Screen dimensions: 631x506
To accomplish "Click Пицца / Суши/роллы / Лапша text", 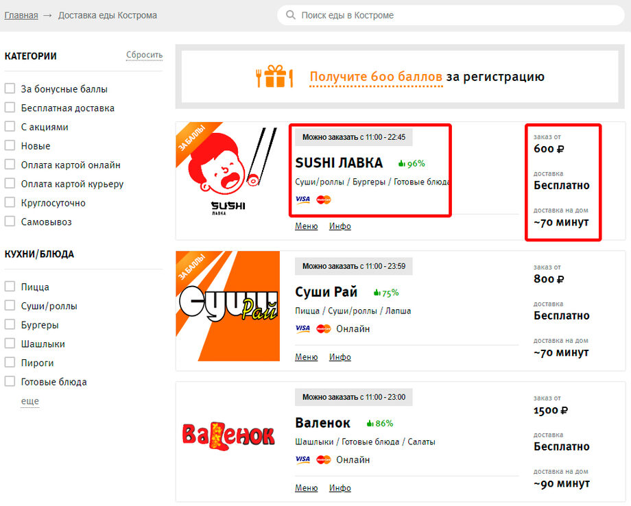I will tap(353, 311).
